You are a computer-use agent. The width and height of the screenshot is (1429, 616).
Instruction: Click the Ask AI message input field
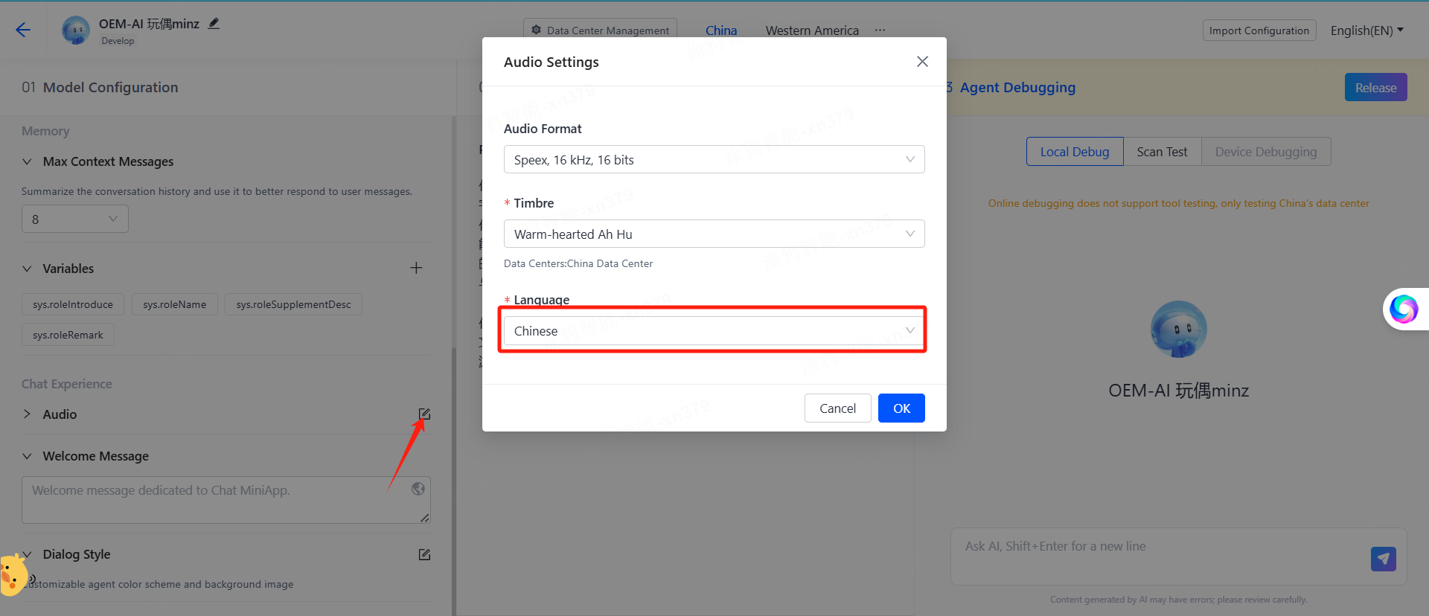coord(1161,555)
